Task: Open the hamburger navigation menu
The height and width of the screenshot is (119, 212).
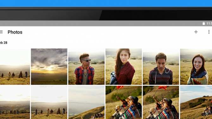Action: 1,32
